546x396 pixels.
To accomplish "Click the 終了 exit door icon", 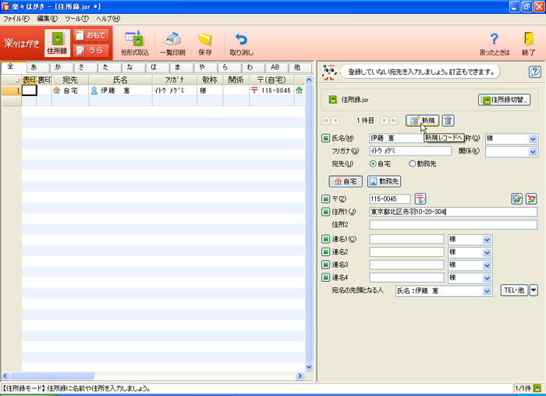I will tap(528, 39).
